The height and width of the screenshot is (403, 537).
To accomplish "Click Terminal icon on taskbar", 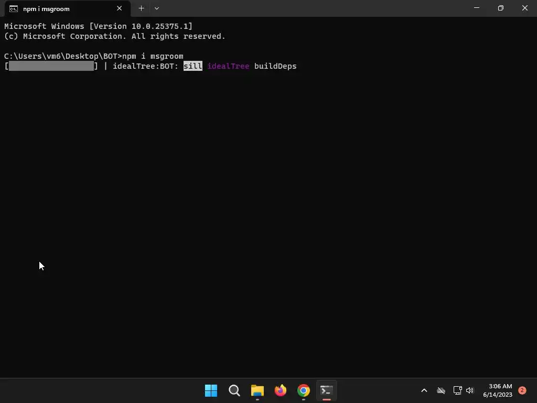I will coord(326,390).
